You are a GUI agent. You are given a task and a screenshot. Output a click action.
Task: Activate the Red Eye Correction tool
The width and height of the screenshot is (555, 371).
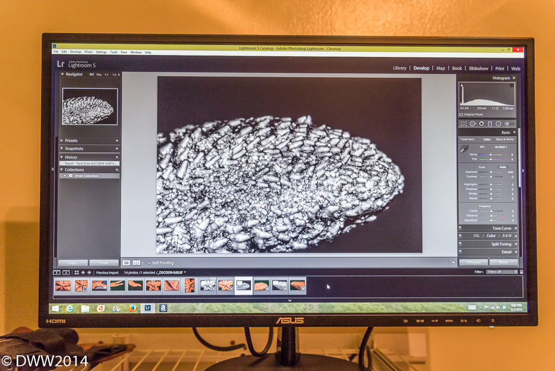481,123
